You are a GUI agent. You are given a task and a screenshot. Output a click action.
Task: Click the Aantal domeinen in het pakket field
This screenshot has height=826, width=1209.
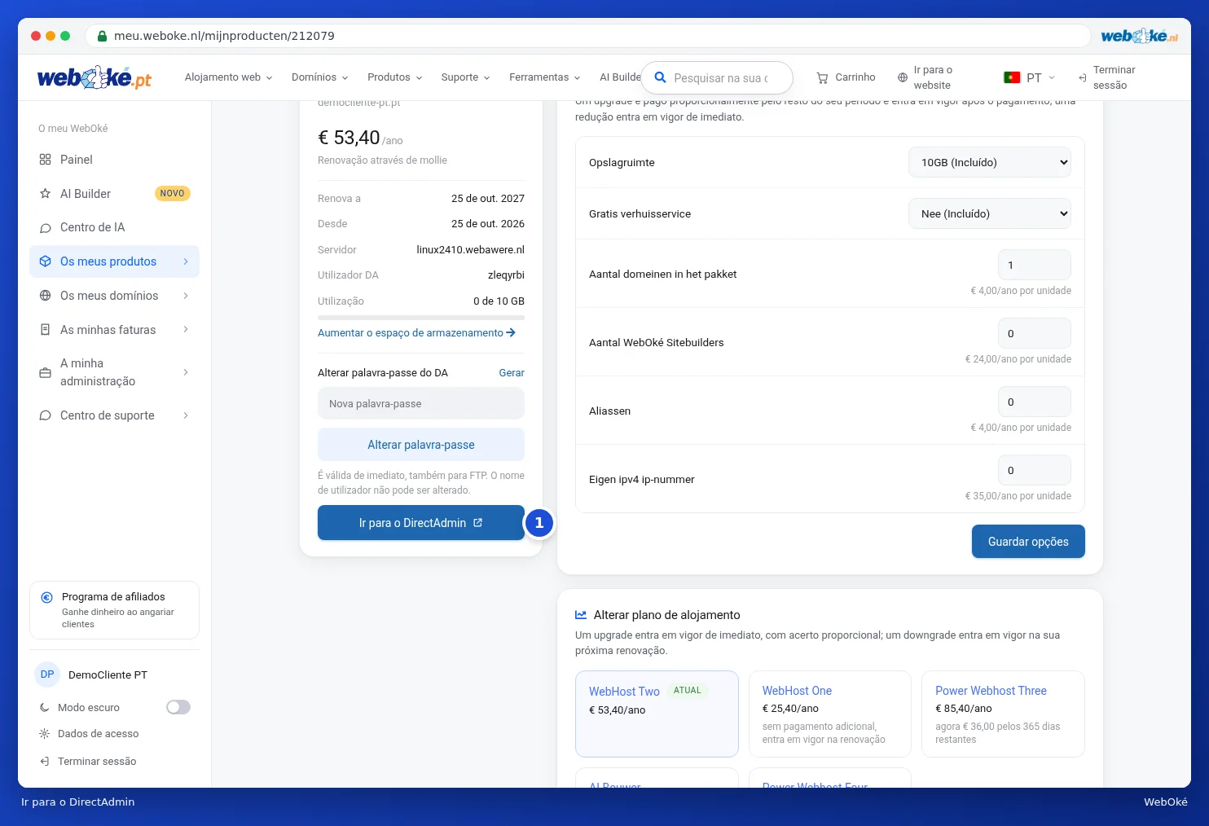pos(1035,265)
